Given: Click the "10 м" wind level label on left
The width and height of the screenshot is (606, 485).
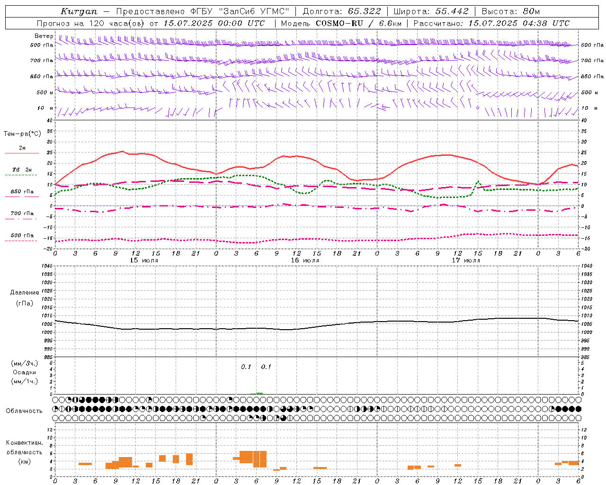Looking at the screenshot, I should 45,108.
